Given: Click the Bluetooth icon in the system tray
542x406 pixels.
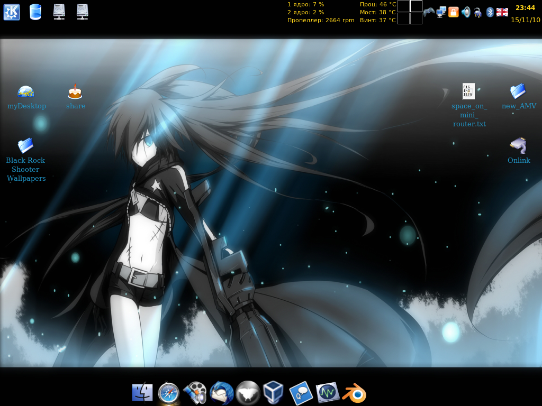Looking at the screenshot, I should point(490,12).
